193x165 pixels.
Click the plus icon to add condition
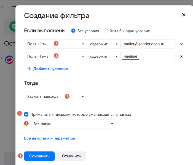tap(29, 69)
